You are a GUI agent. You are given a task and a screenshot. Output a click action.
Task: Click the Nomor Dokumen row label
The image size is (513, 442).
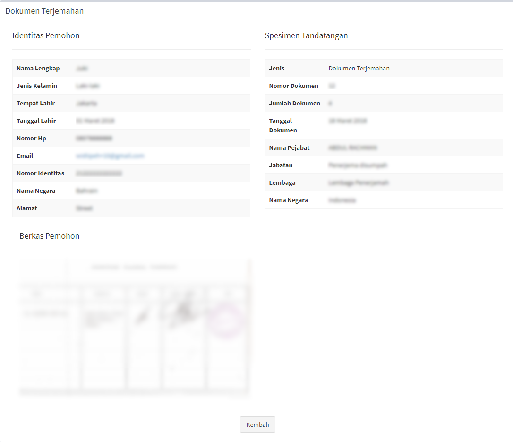coord(293,86)
